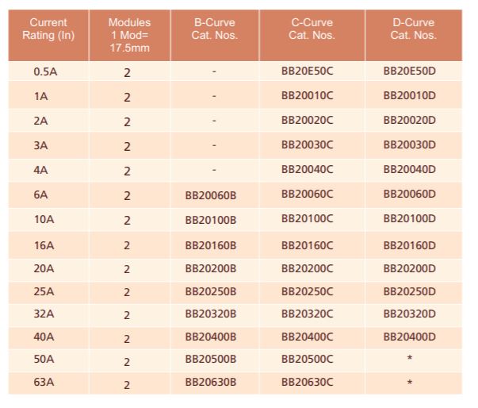Click the asterisk in the 50A row

point(410,360)
